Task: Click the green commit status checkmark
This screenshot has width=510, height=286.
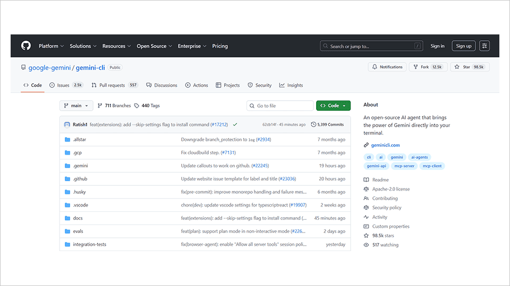Action: pyautogui.click(x=235, y=124)
